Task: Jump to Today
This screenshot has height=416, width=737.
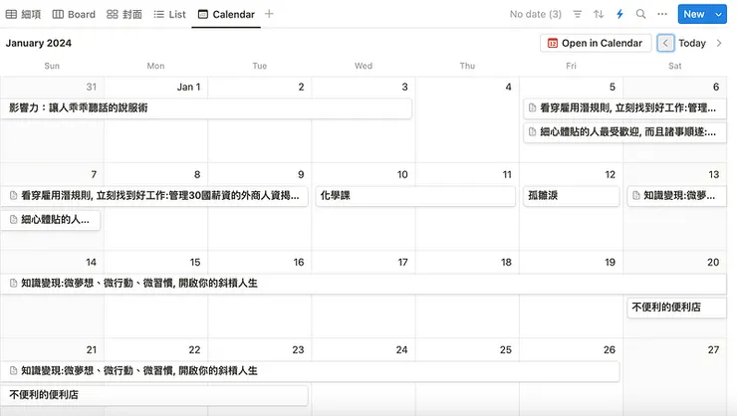Action: [692, 43]
